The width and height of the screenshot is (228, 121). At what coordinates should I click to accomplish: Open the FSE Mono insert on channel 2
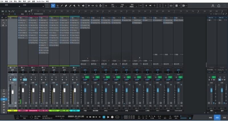point(23,20)
